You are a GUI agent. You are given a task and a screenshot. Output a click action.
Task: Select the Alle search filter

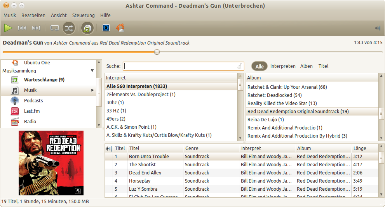click(259, 66)
